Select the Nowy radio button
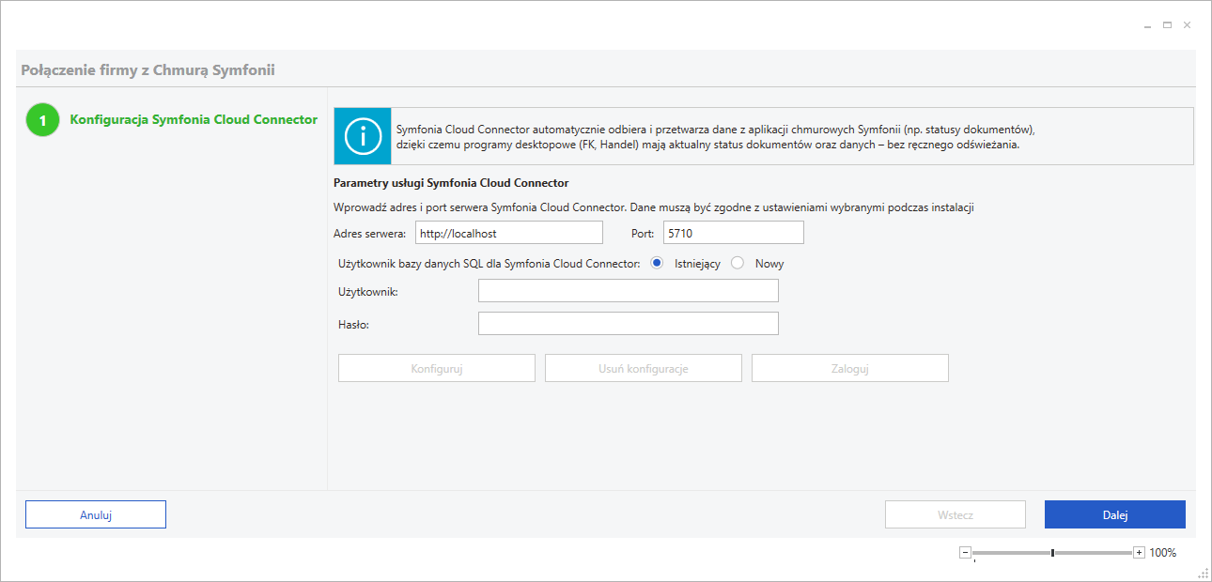The height and width of the screenshot is (582, 1212). point(738,264)
